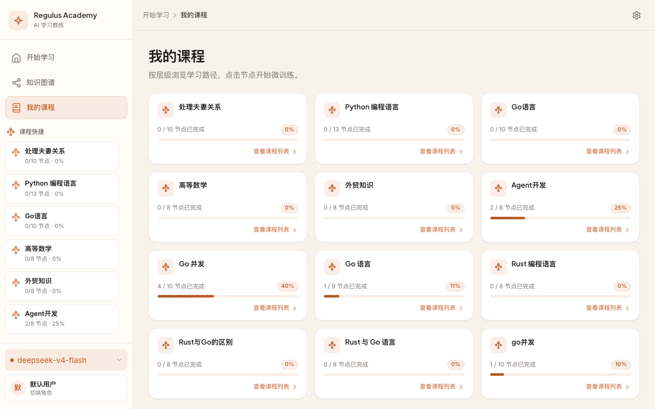Click chevron arrow in Python 编程语言 card link
Screen dimensions: 655x409
coord(461,152)
